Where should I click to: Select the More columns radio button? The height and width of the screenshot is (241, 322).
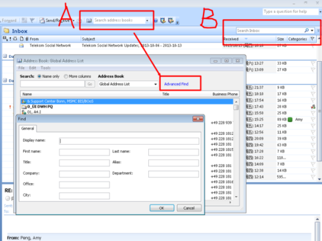point(66,76)
